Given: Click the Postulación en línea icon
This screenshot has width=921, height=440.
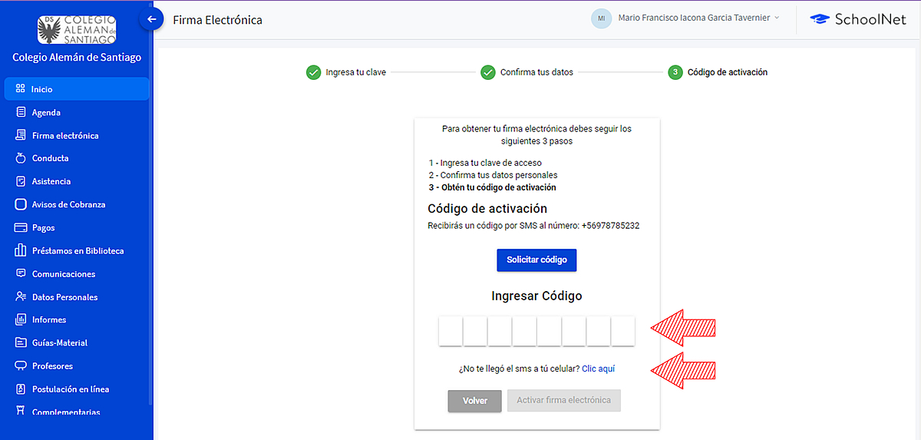Looking at the screenshot, I should point(21,389).
